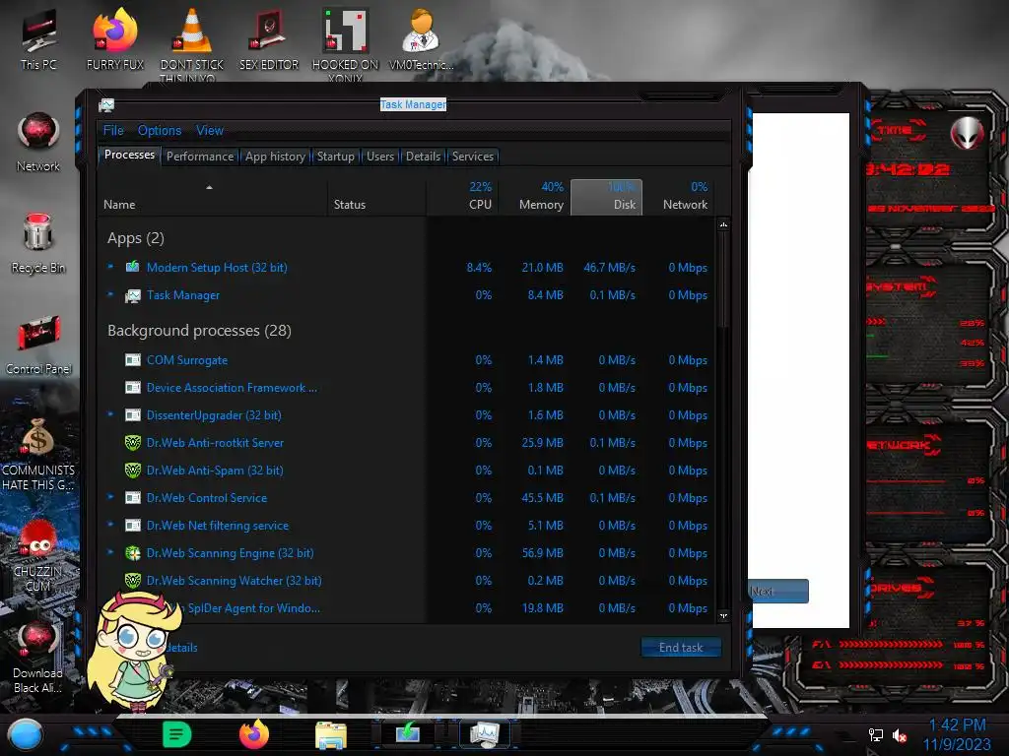Switch to the App history tab
Screen dimensions: 1009x756
(x=276, y=157)
